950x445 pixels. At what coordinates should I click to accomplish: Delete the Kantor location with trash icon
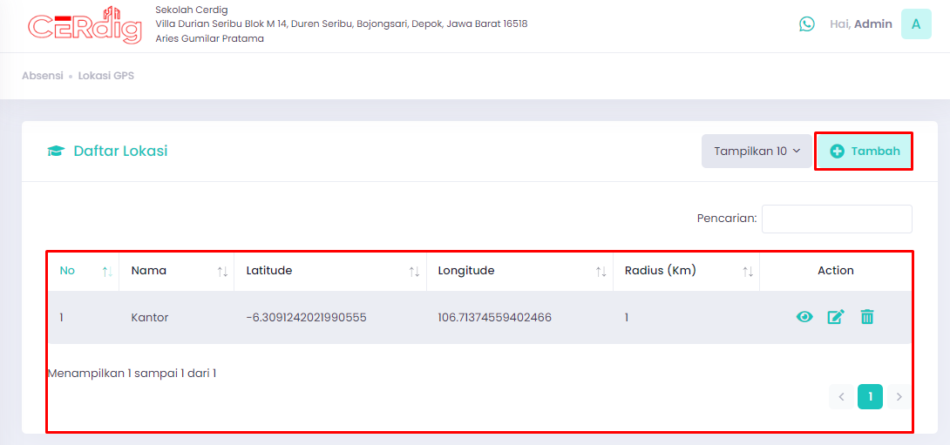[867, 317]
